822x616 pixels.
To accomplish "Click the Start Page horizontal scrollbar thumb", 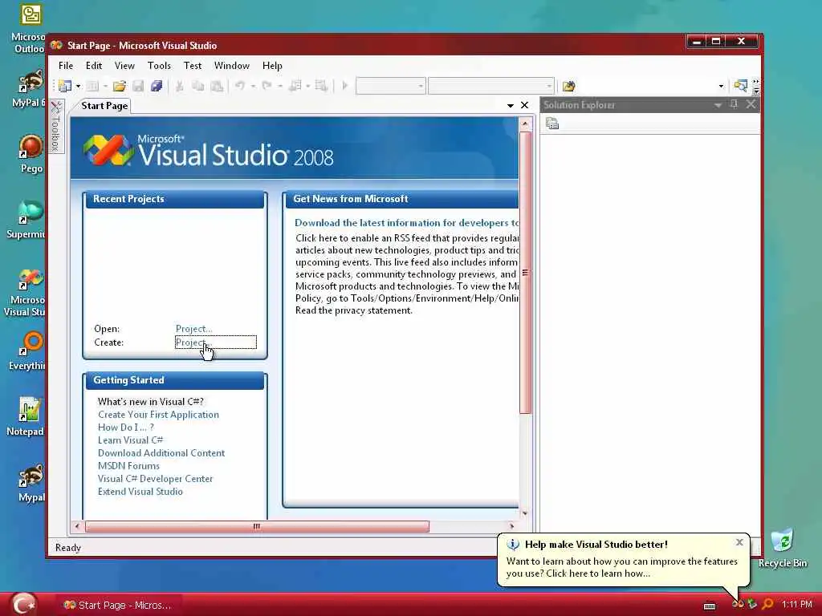I will [257, 526].
